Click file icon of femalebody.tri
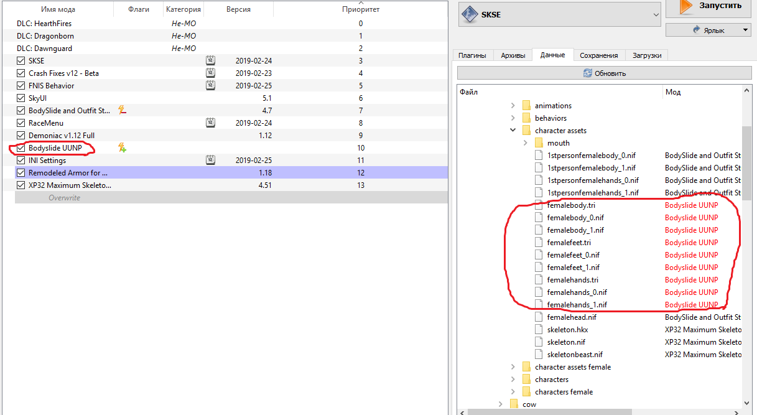The height and width of the screenshot is (415, 757). click(x=539, y=205)
